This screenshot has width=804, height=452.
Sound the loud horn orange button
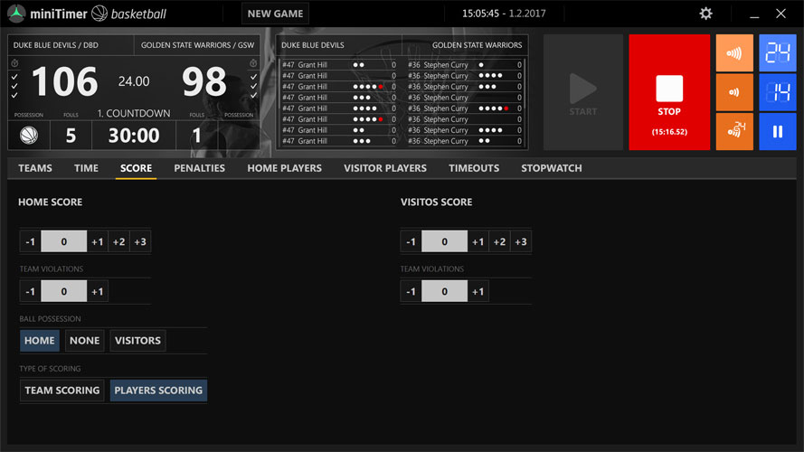coord(734,52)
